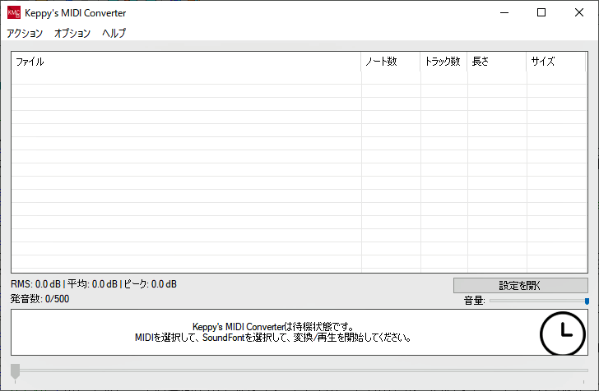The height and width of the screenshot is (391, 599).
Task: Open the アクション menu
Action: coord(25,33)
